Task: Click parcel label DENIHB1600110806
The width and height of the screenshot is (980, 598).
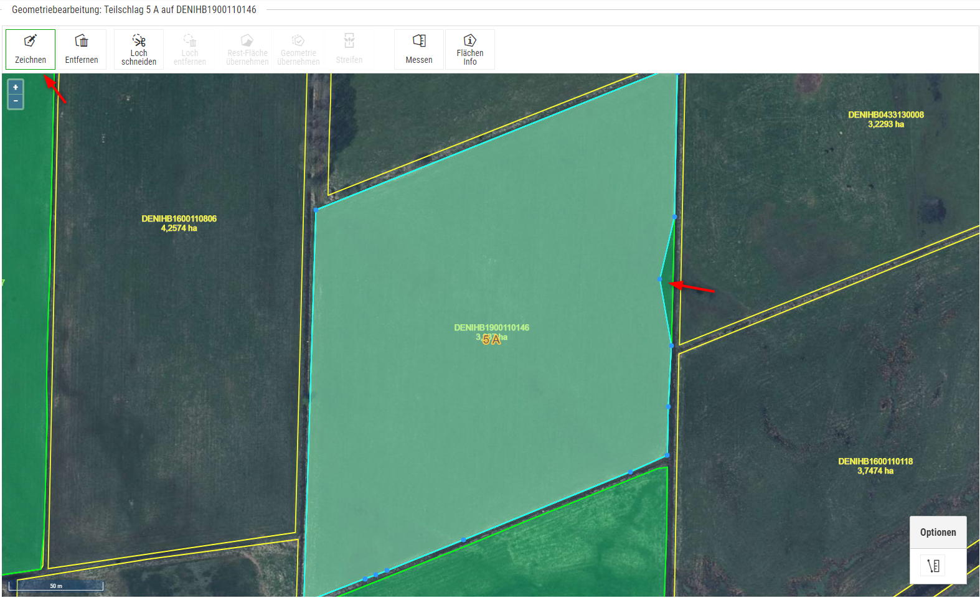Action: coord(179,219)
